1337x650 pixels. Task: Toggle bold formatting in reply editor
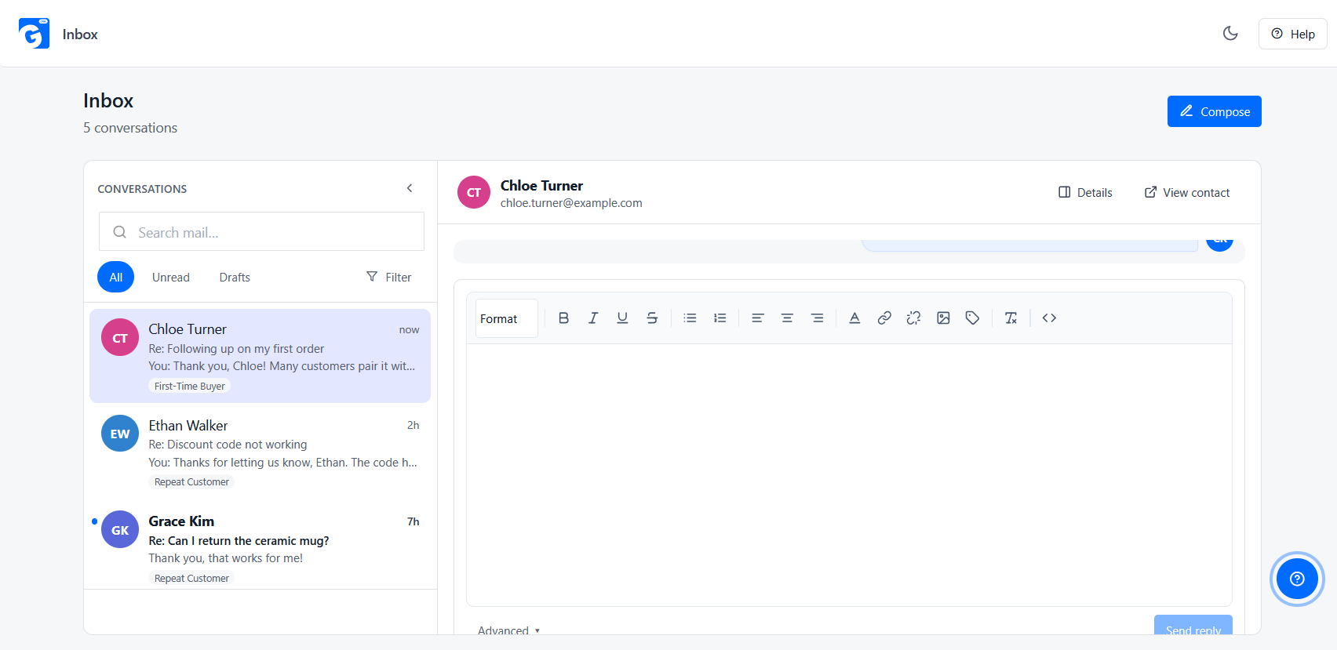point(563,318)
